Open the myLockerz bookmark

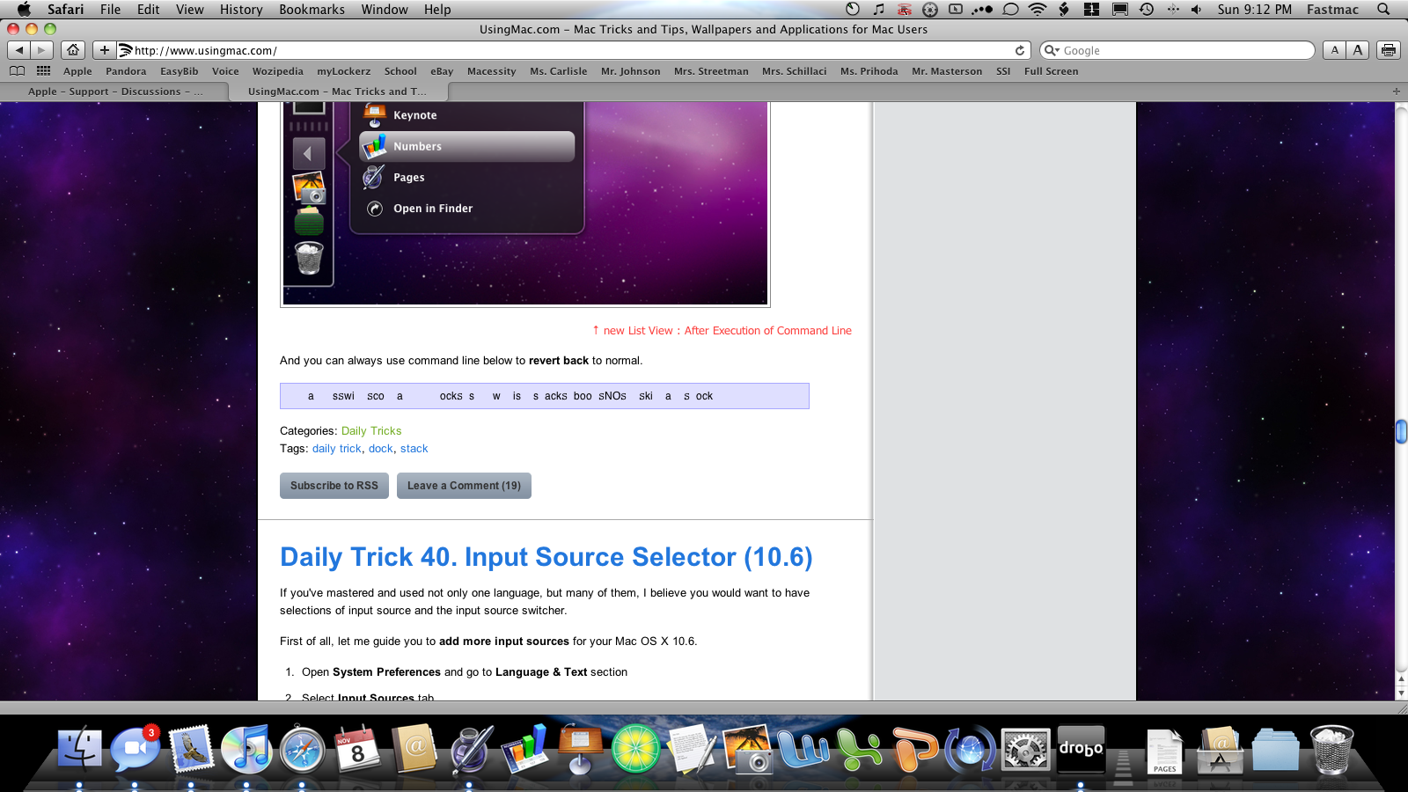coord(343,71)
